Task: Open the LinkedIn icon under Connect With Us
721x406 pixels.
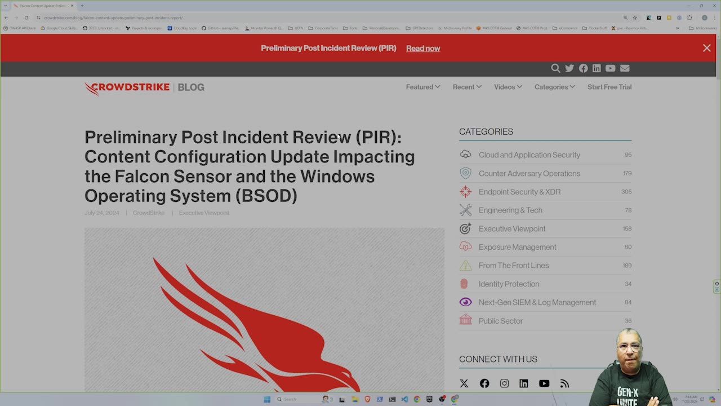Action: 524,383
